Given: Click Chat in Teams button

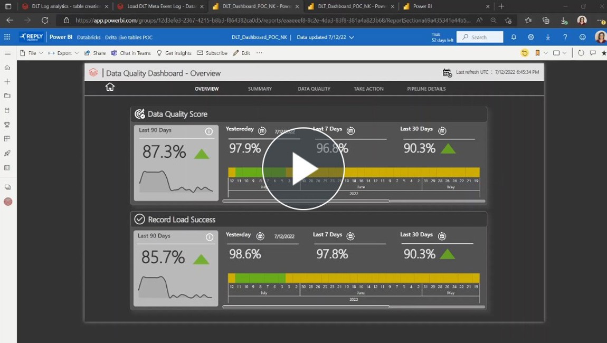Looking at the screenshot, I should [x=131, y=53].
